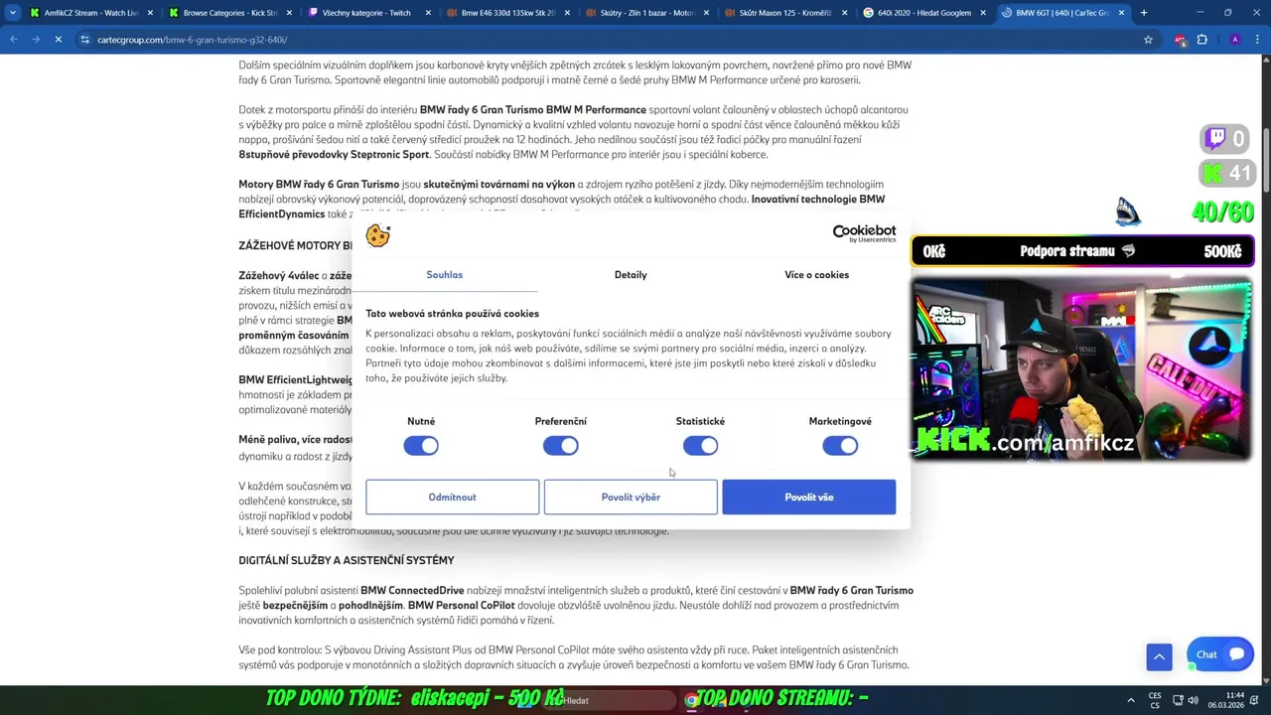The height and width of the screenshot is (715, 1271).
Task: Disable the Preferenční cookies switch
Action: pyautogui.click(x=561, y=446)
